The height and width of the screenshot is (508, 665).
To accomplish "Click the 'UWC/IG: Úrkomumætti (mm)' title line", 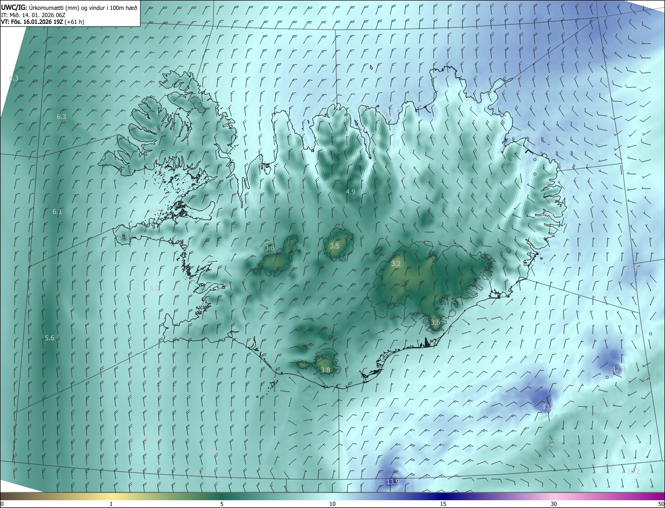I will coord(69,7).
